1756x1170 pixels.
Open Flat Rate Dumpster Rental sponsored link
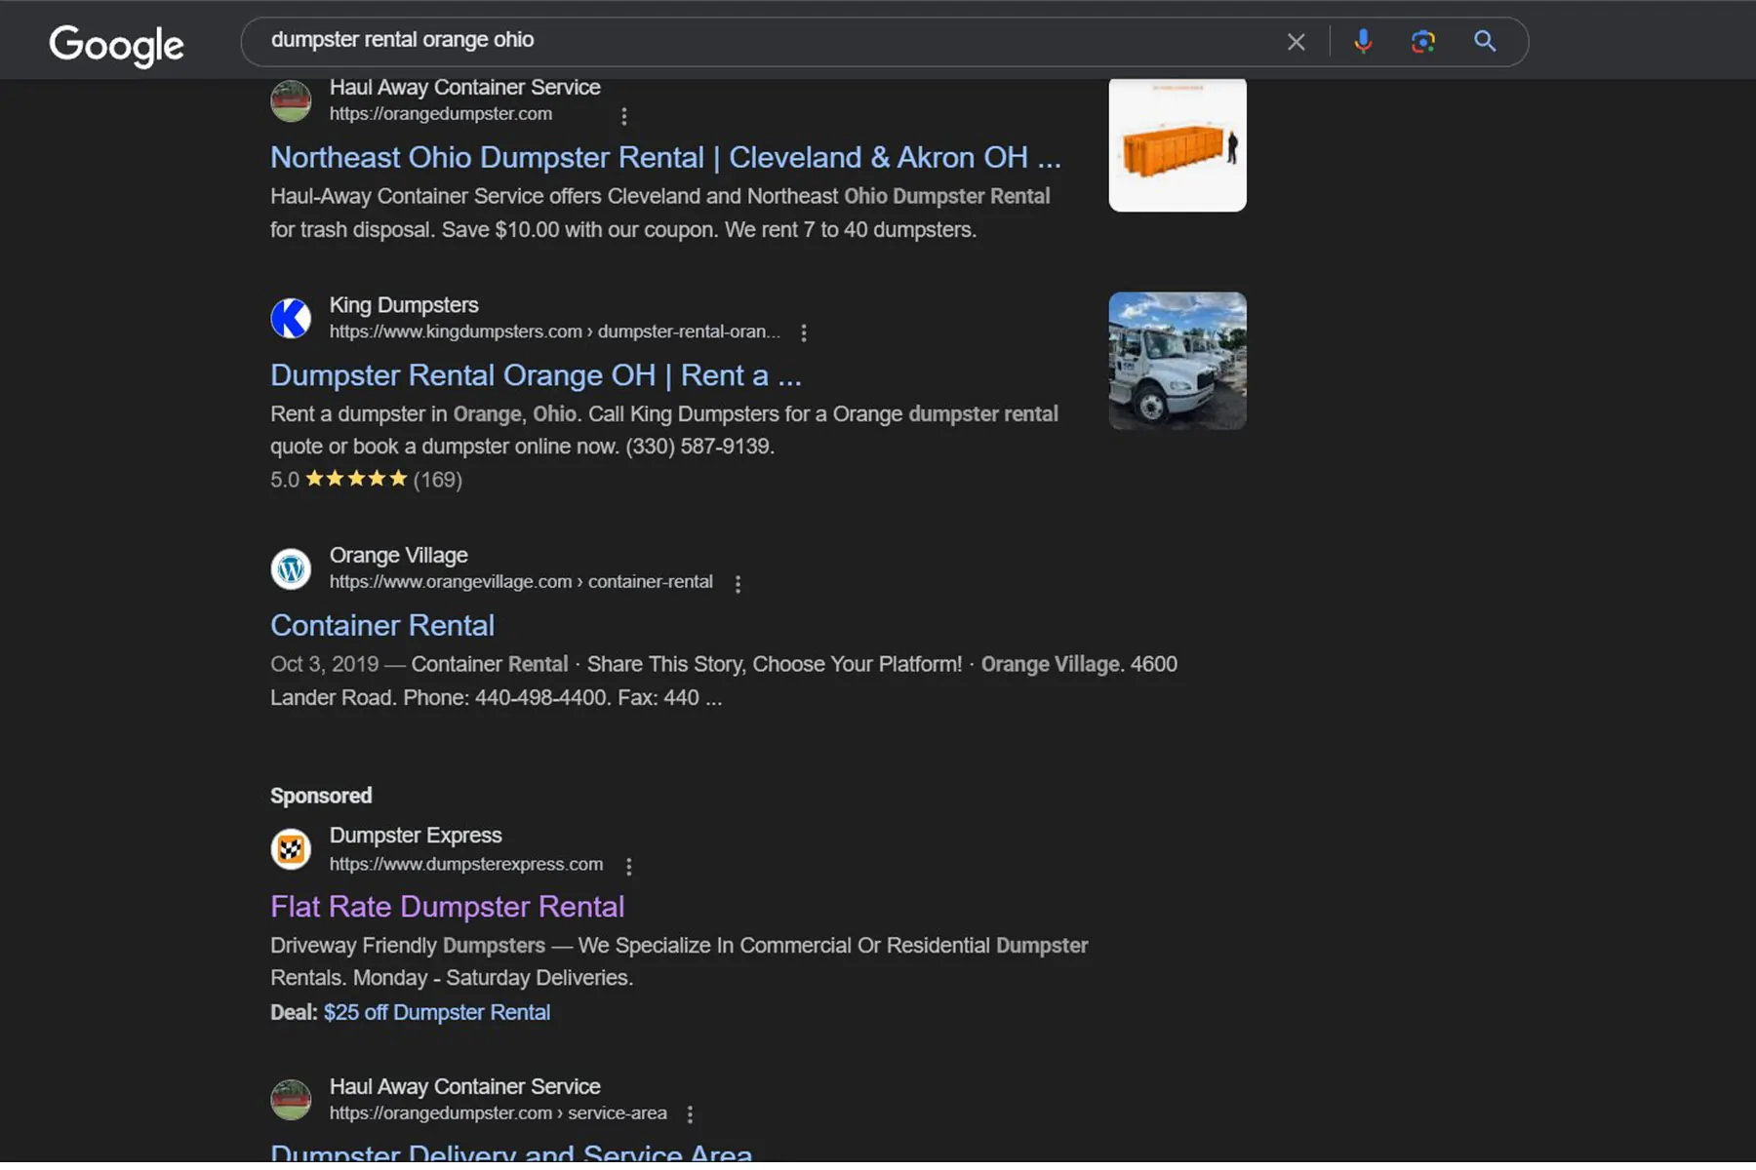click(447, 907)
